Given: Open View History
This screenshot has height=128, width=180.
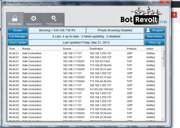Looking at the screenshot, I should [x=155, y=37].
